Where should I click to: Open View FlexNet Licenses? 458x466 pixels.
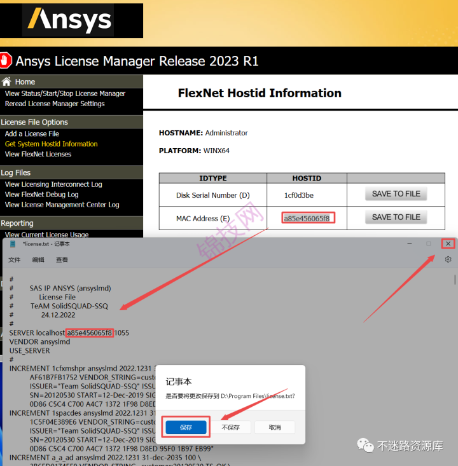click(x=38, y=154)
